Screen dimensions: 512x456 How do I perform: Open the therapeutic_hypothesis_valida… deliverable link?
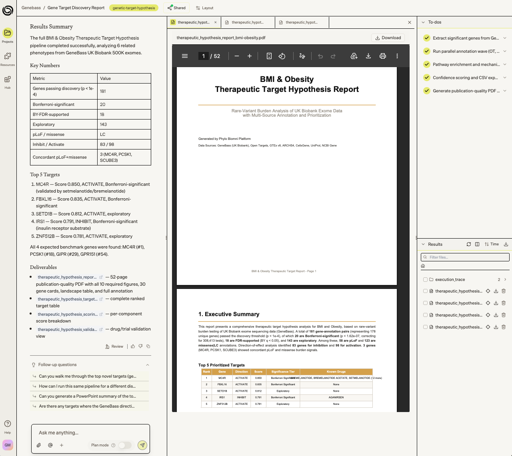[70, 329]
